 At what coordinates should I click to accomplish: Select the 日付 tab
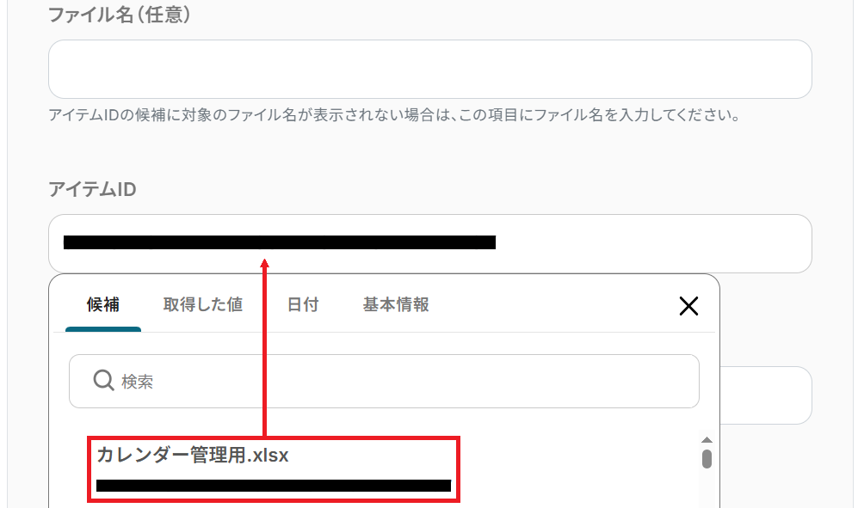303,304
